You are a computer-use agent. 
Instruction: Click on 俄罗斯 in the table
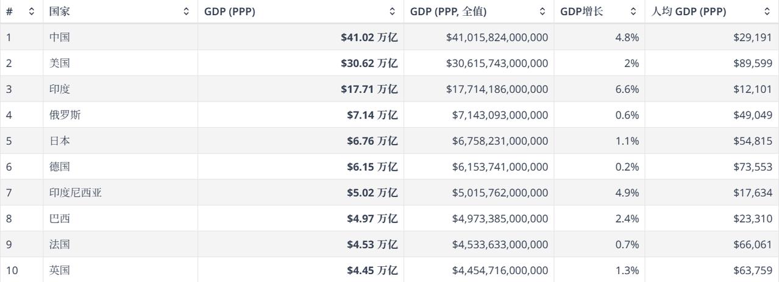(65, 115)
